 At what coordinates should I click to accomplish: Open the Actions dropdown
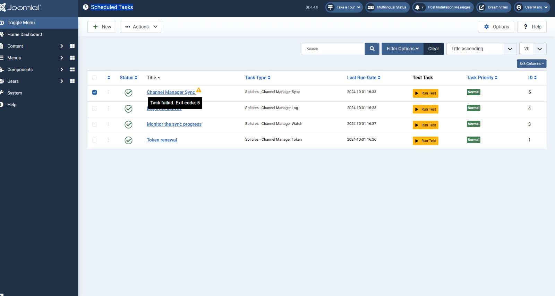pos(140,27)
